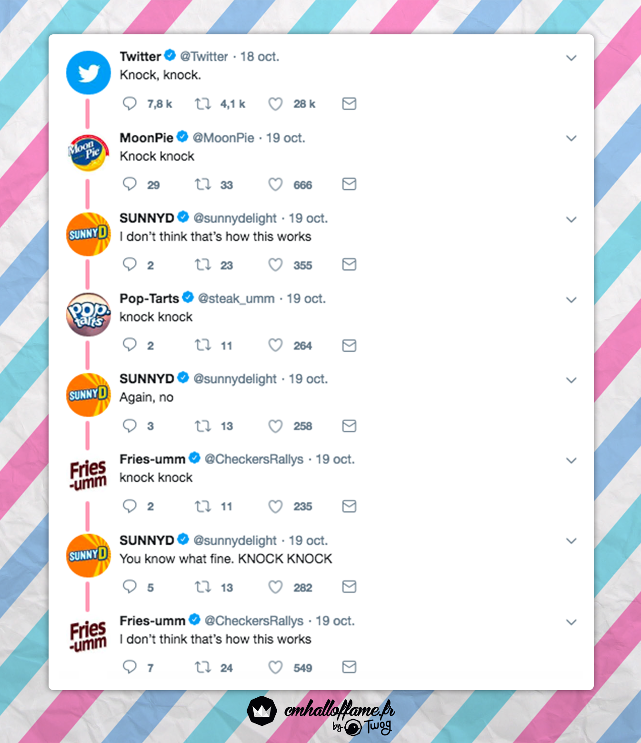641x743 pixels.
Task: Open the Pop-Tarts tweet dropdown arrow
Action: (x=571, y=300)
